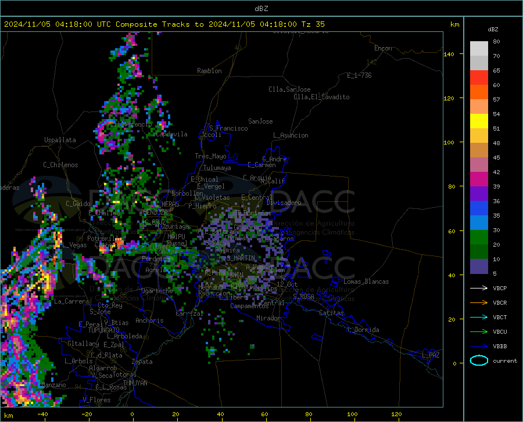The image size is (523, 422).
Task: Click the 'V_Flores' map label
Action: (x=96, y=400)
